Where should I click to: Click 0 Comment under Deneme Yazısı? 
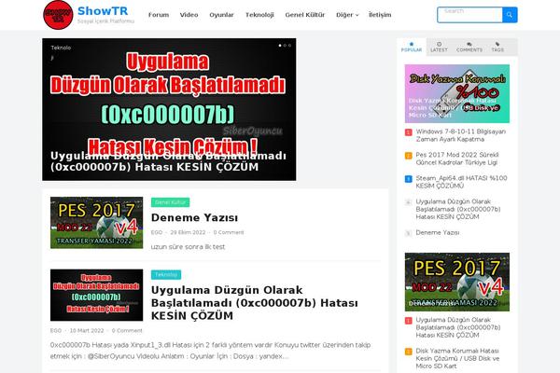click(x=229, y=232)
